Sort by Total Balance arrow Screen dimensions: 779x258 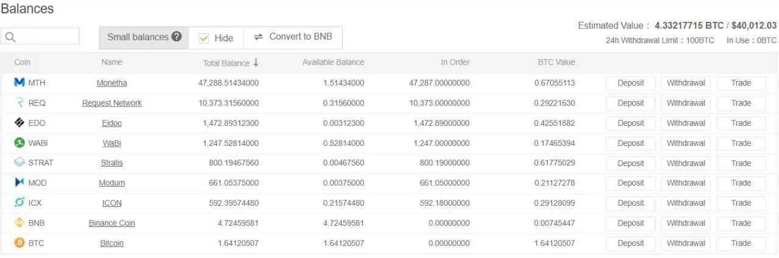pyautogui.click(x=256, y=63)
